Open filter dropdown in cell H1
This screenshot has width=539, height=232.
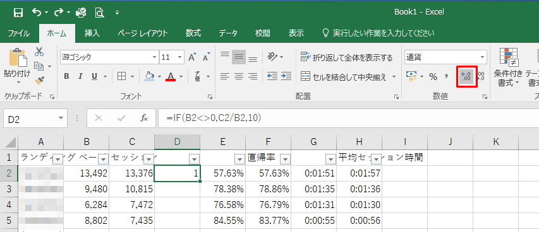[377, 159]
